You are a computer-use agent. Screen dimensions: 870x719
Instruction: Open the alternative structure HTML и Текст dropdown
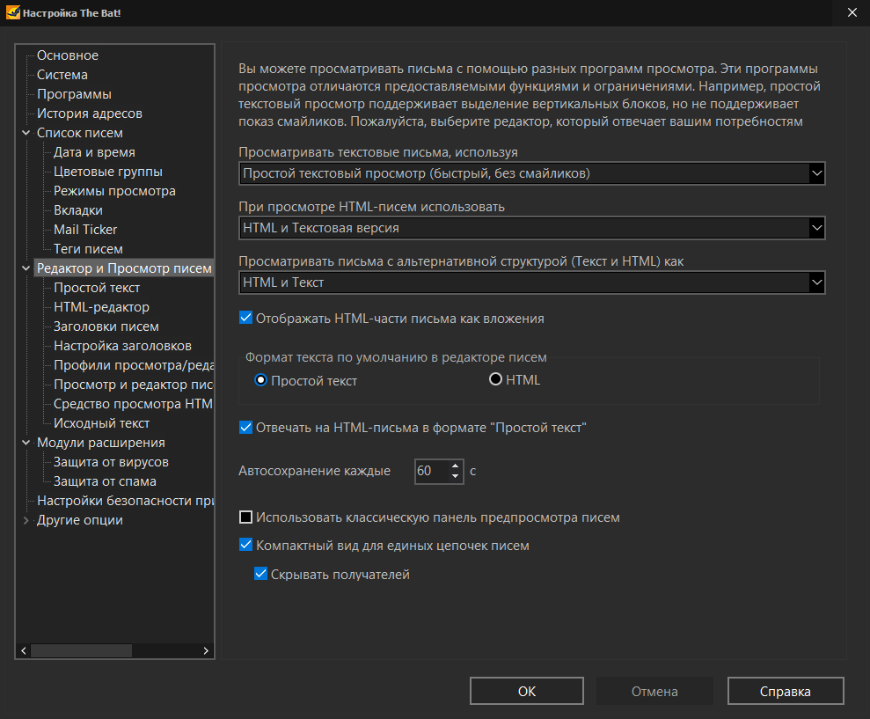(816, 282)
